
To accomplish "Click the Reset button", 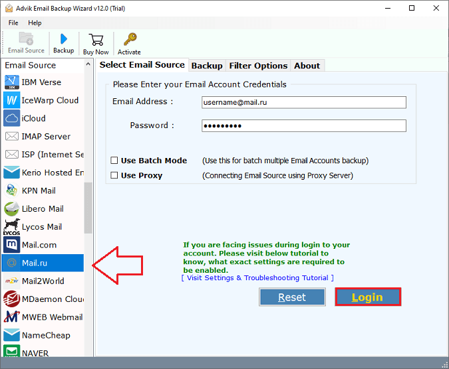I will (292, 297).
